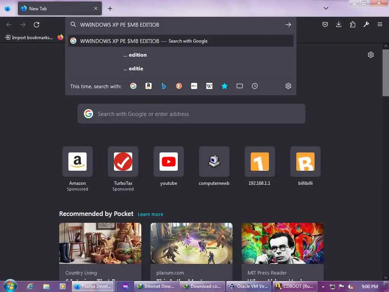Search this time with eBay icon
The width and height of the screenshot is (389, 292).
(194, 86)
